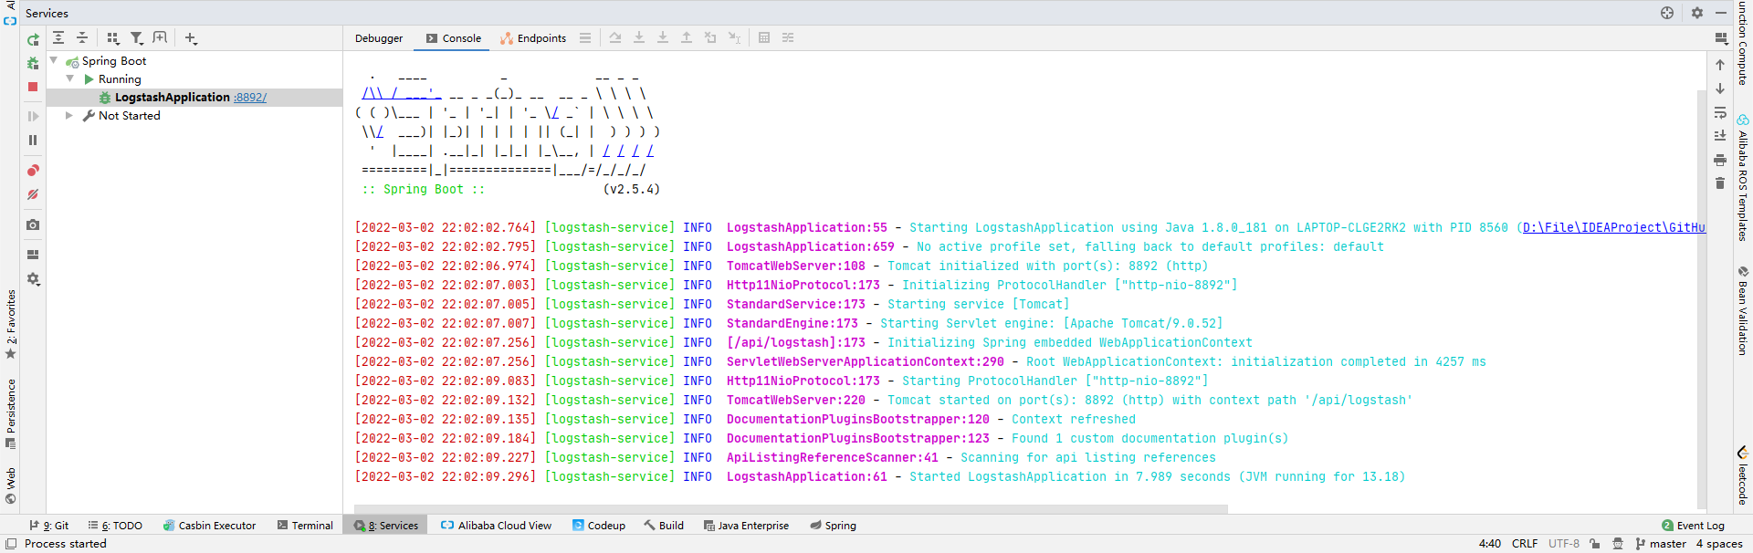Click the Down the Stack Trace arrow
The width and height of the screenshot is (1753, 553).
point(1720,89)
